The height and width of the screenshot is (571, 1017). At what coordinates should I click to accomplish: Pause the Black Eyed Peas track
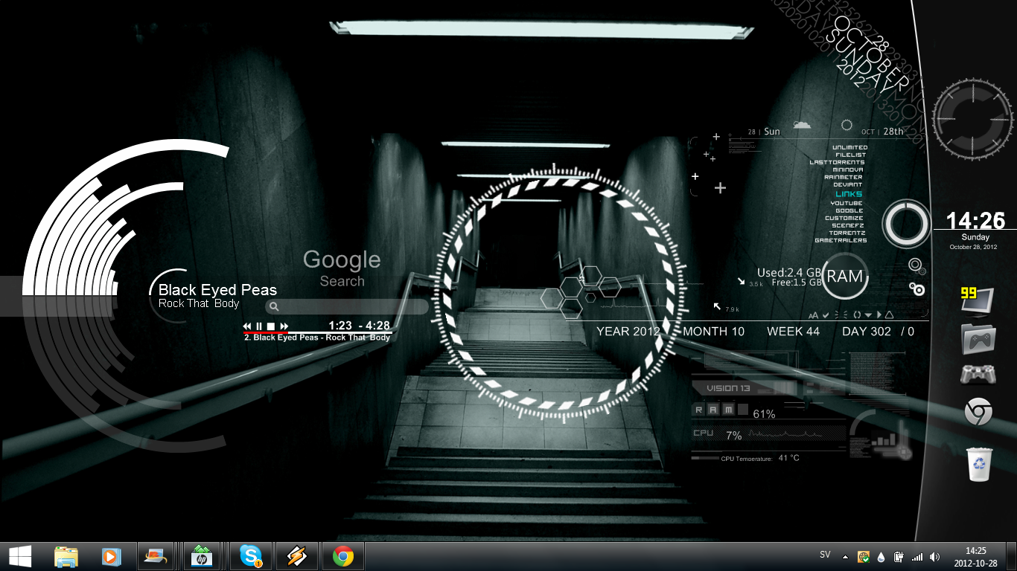click(x=259, y=326)
